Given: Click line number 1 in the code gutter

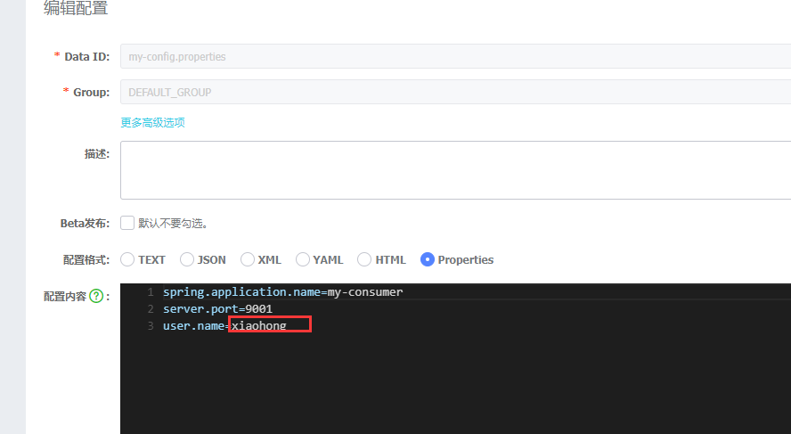Looking at the screenshot, I should (x=151, y=292).
